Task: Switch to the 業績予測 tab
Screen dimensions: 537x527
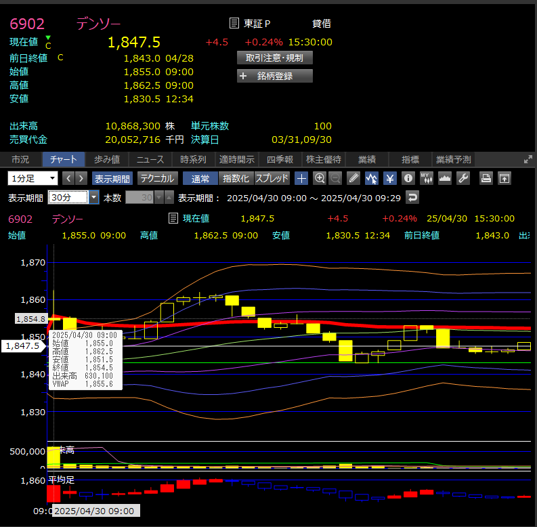Action: point(454,159)
